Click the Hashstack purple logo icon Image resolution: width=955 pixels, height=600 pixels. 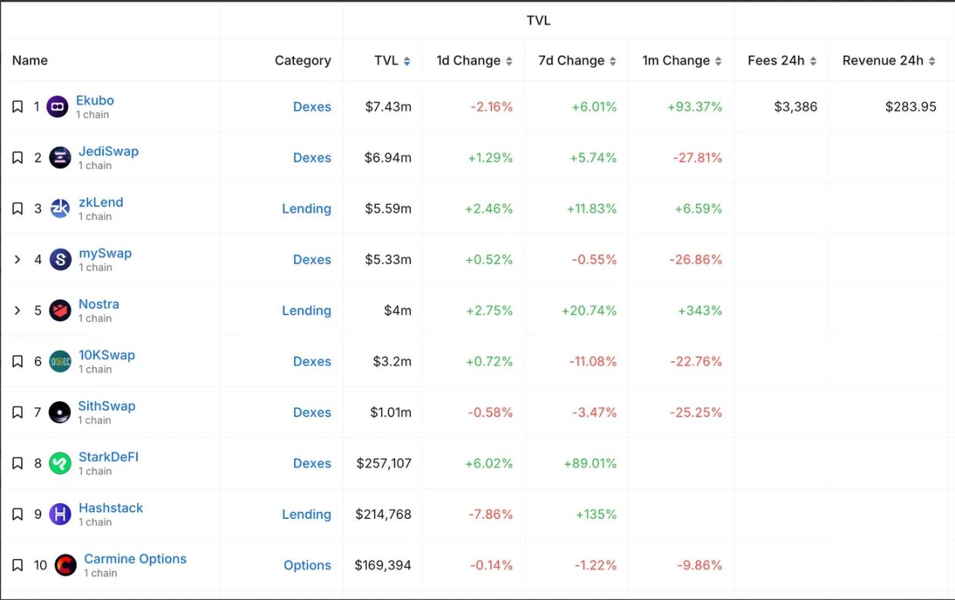pyautogui.click(x=60, y=514)
